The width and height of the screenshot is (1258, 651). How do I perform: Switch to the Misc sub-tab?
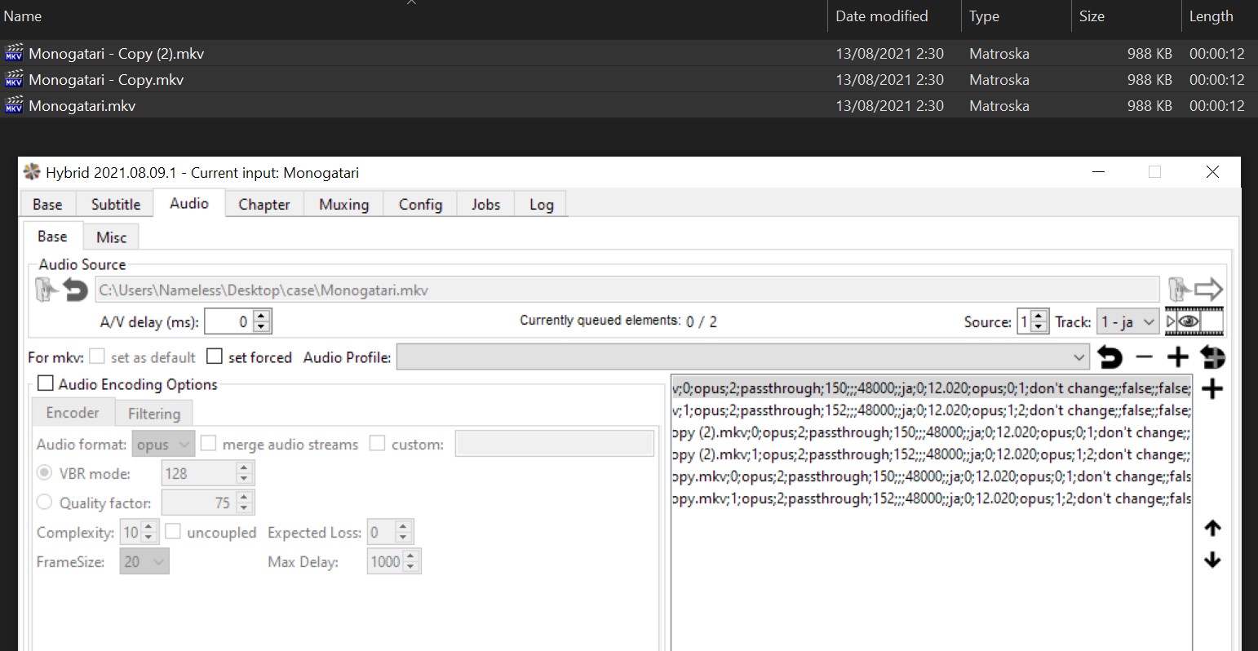[x=111, y=237]
